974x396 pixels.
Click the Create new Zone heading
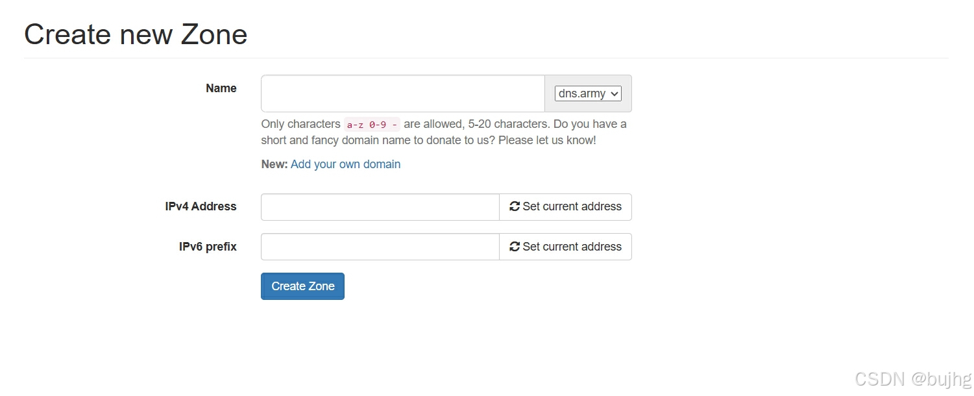[x=136, y=34]
